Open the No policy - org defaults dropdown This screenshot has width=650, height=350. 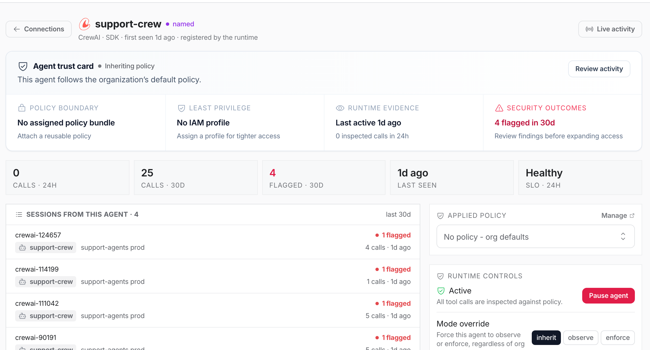[535, 237]
